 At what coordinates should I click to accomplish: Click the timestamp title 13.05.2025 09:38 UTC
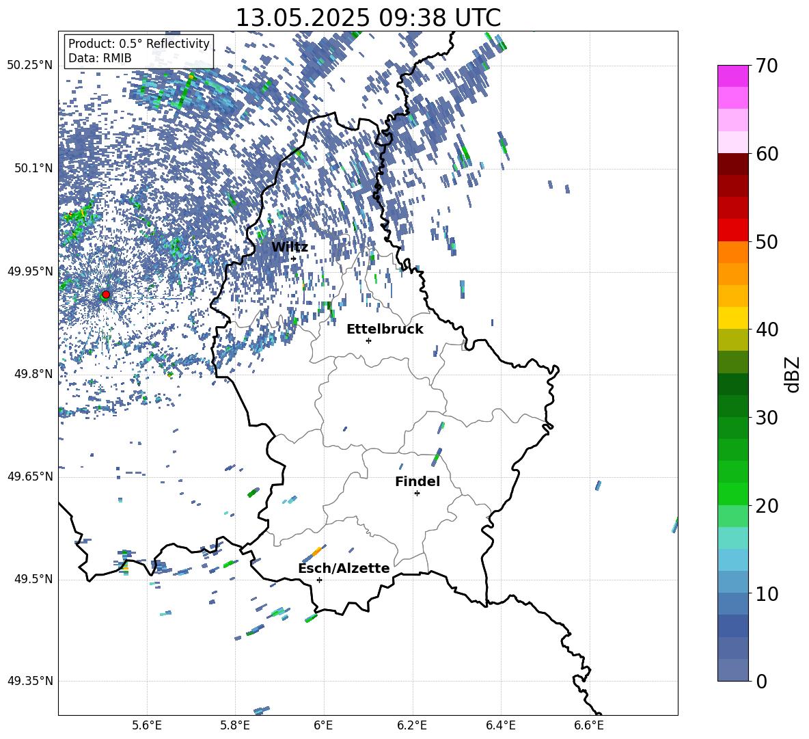pos(368,18)
